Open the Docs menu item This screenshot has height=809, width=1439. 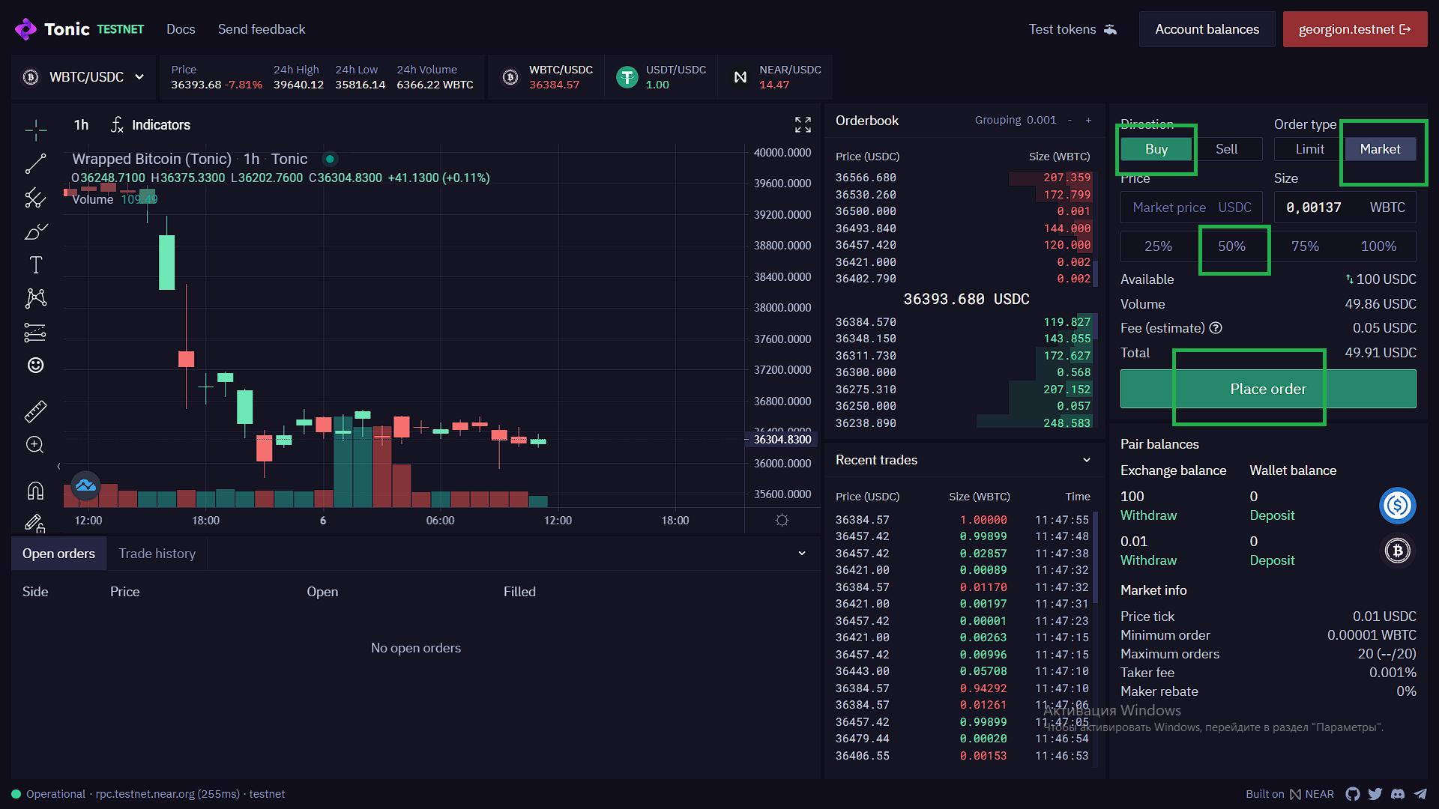(x=181, y=29)
